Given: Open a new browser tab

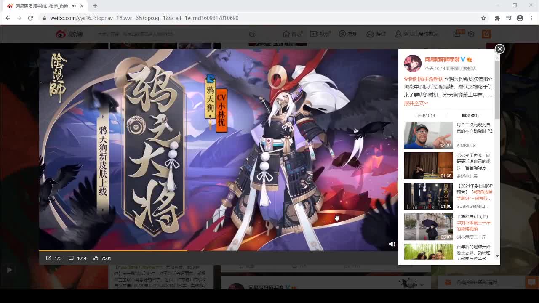Looking at the screenshot, I should pos(95,6).
